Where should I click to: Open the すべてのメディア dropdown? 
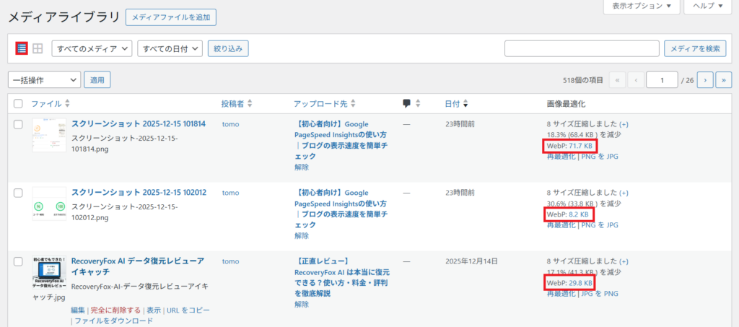92,48
